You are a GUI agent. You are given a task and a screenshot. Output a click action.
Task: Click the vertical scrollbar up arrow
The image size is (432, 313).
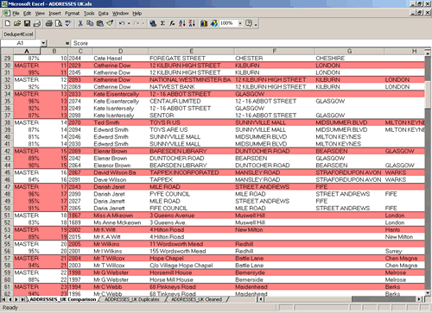coord(428,53)
